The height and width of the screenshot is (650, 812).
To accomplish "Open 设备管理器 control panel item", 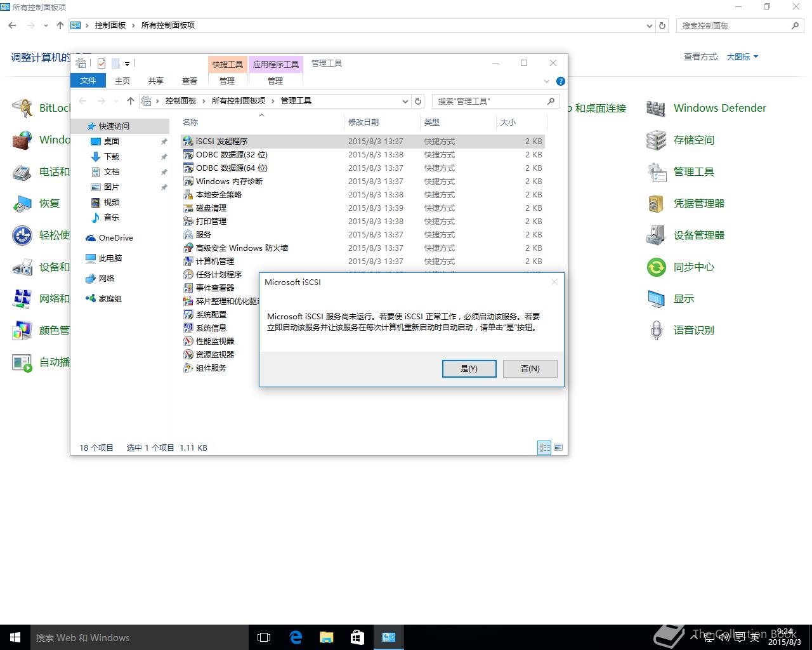I will 685,235.
